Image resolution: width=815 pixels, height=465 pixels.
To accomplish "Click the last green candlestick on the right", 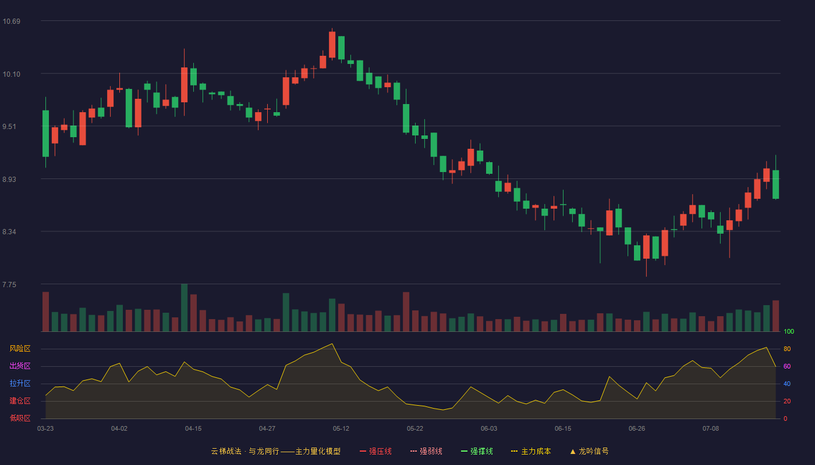I will (775, 184).
